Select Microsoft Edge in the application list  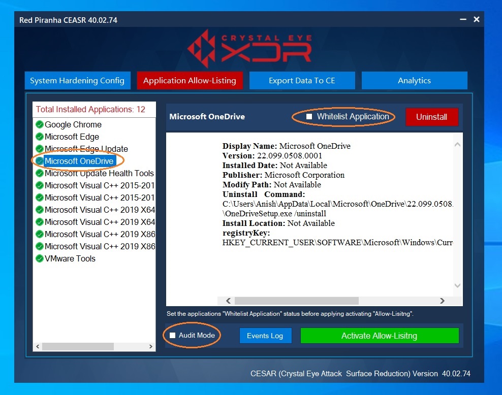pyautogui.click(x=72, y=137)
